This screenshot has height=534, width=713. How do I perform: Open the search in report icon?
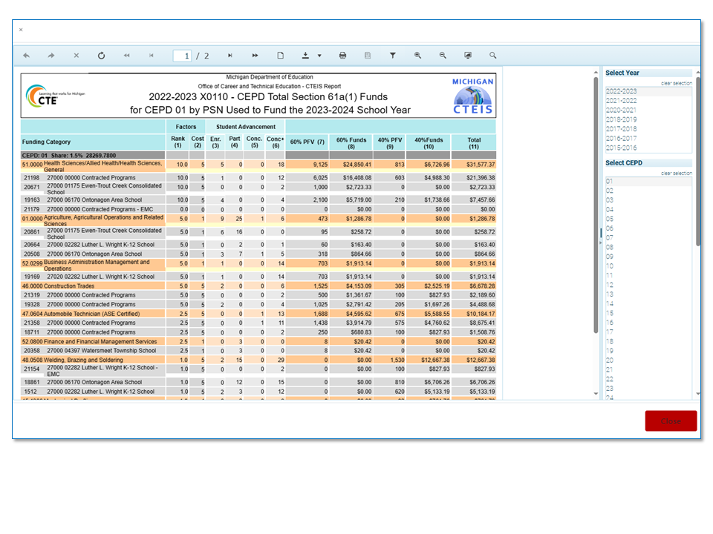coord(493,56)
